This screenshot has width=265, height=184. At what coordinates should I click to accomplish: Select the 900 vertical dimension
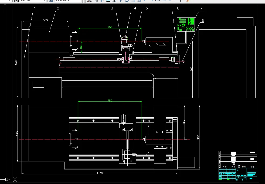click(x=198, y=137)
